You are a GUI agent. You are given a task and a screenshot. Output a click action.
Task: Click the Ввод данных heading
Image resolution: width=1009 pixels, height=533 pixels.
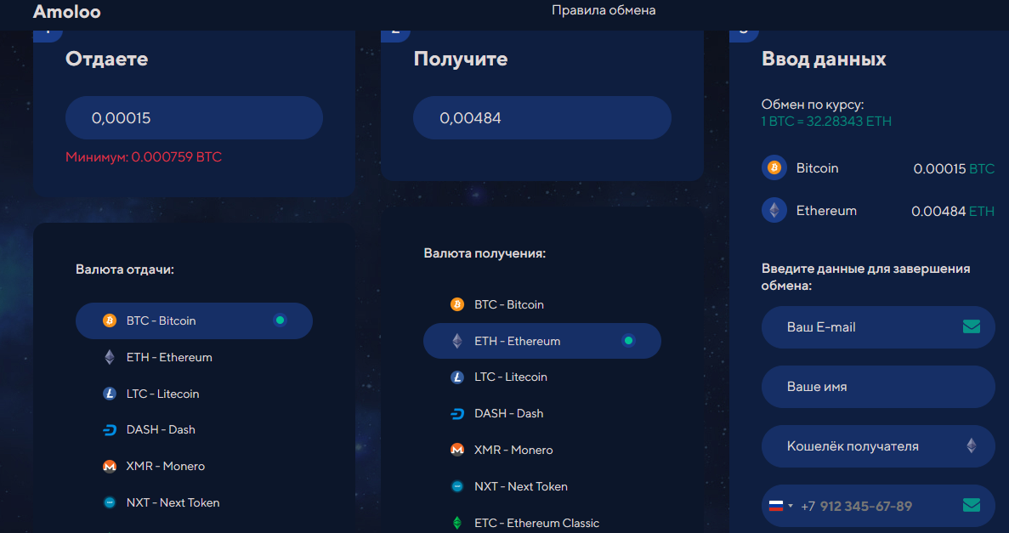pos(824,60)
